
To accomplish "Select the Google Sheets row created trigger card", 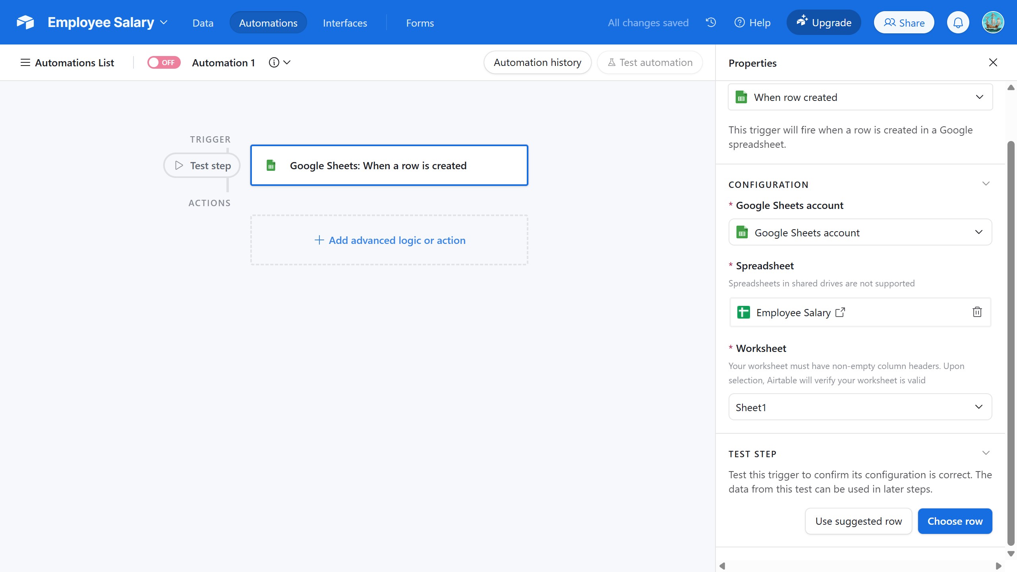I will 389,165.
